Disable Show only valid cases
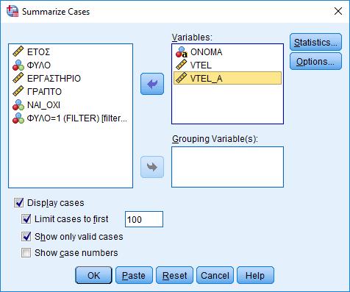This screenshot has width=350, height=292. click(26, 236)
